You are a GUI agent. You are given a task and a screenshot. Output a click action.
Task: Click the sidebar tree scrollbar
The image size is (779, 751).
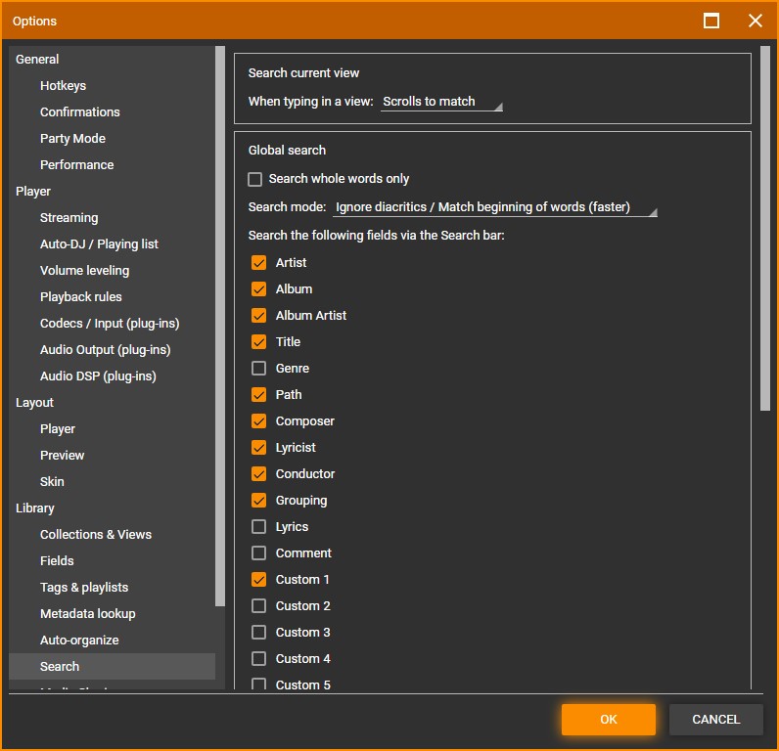tap(220, 326)
